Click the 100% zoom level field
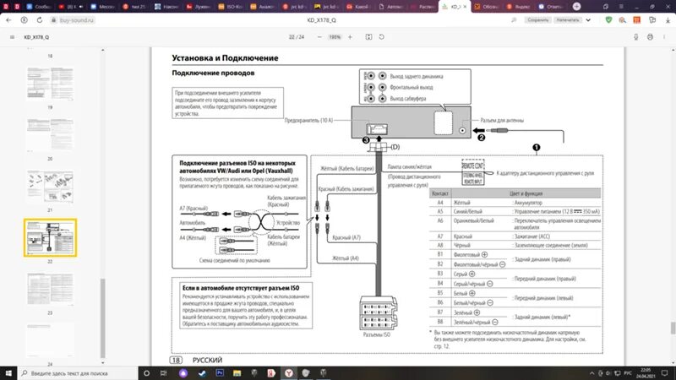Viewport: 676px width, 380px height. (335, 37)
